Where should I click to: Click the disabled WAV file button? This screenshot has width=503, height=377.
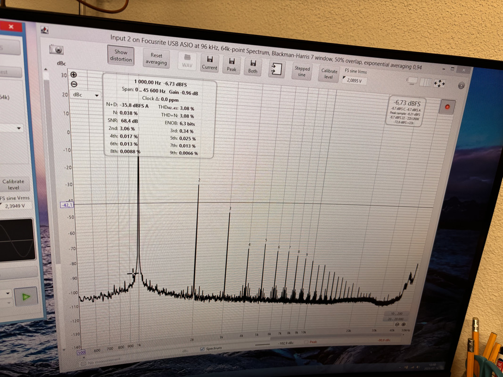click(x=187, y=61)
